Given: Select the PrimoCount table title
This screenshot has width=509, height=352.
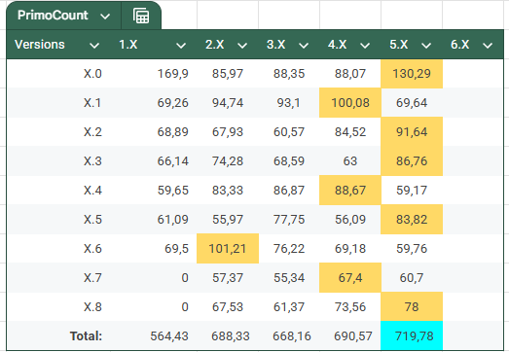Looking at the screenshot, I should [x=53, y=16].
